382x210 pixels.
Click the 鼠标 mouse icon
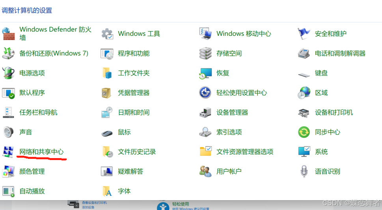tap(107, 133)
